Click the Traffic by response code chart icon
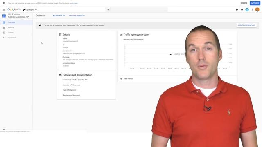 tap(121, 35)
